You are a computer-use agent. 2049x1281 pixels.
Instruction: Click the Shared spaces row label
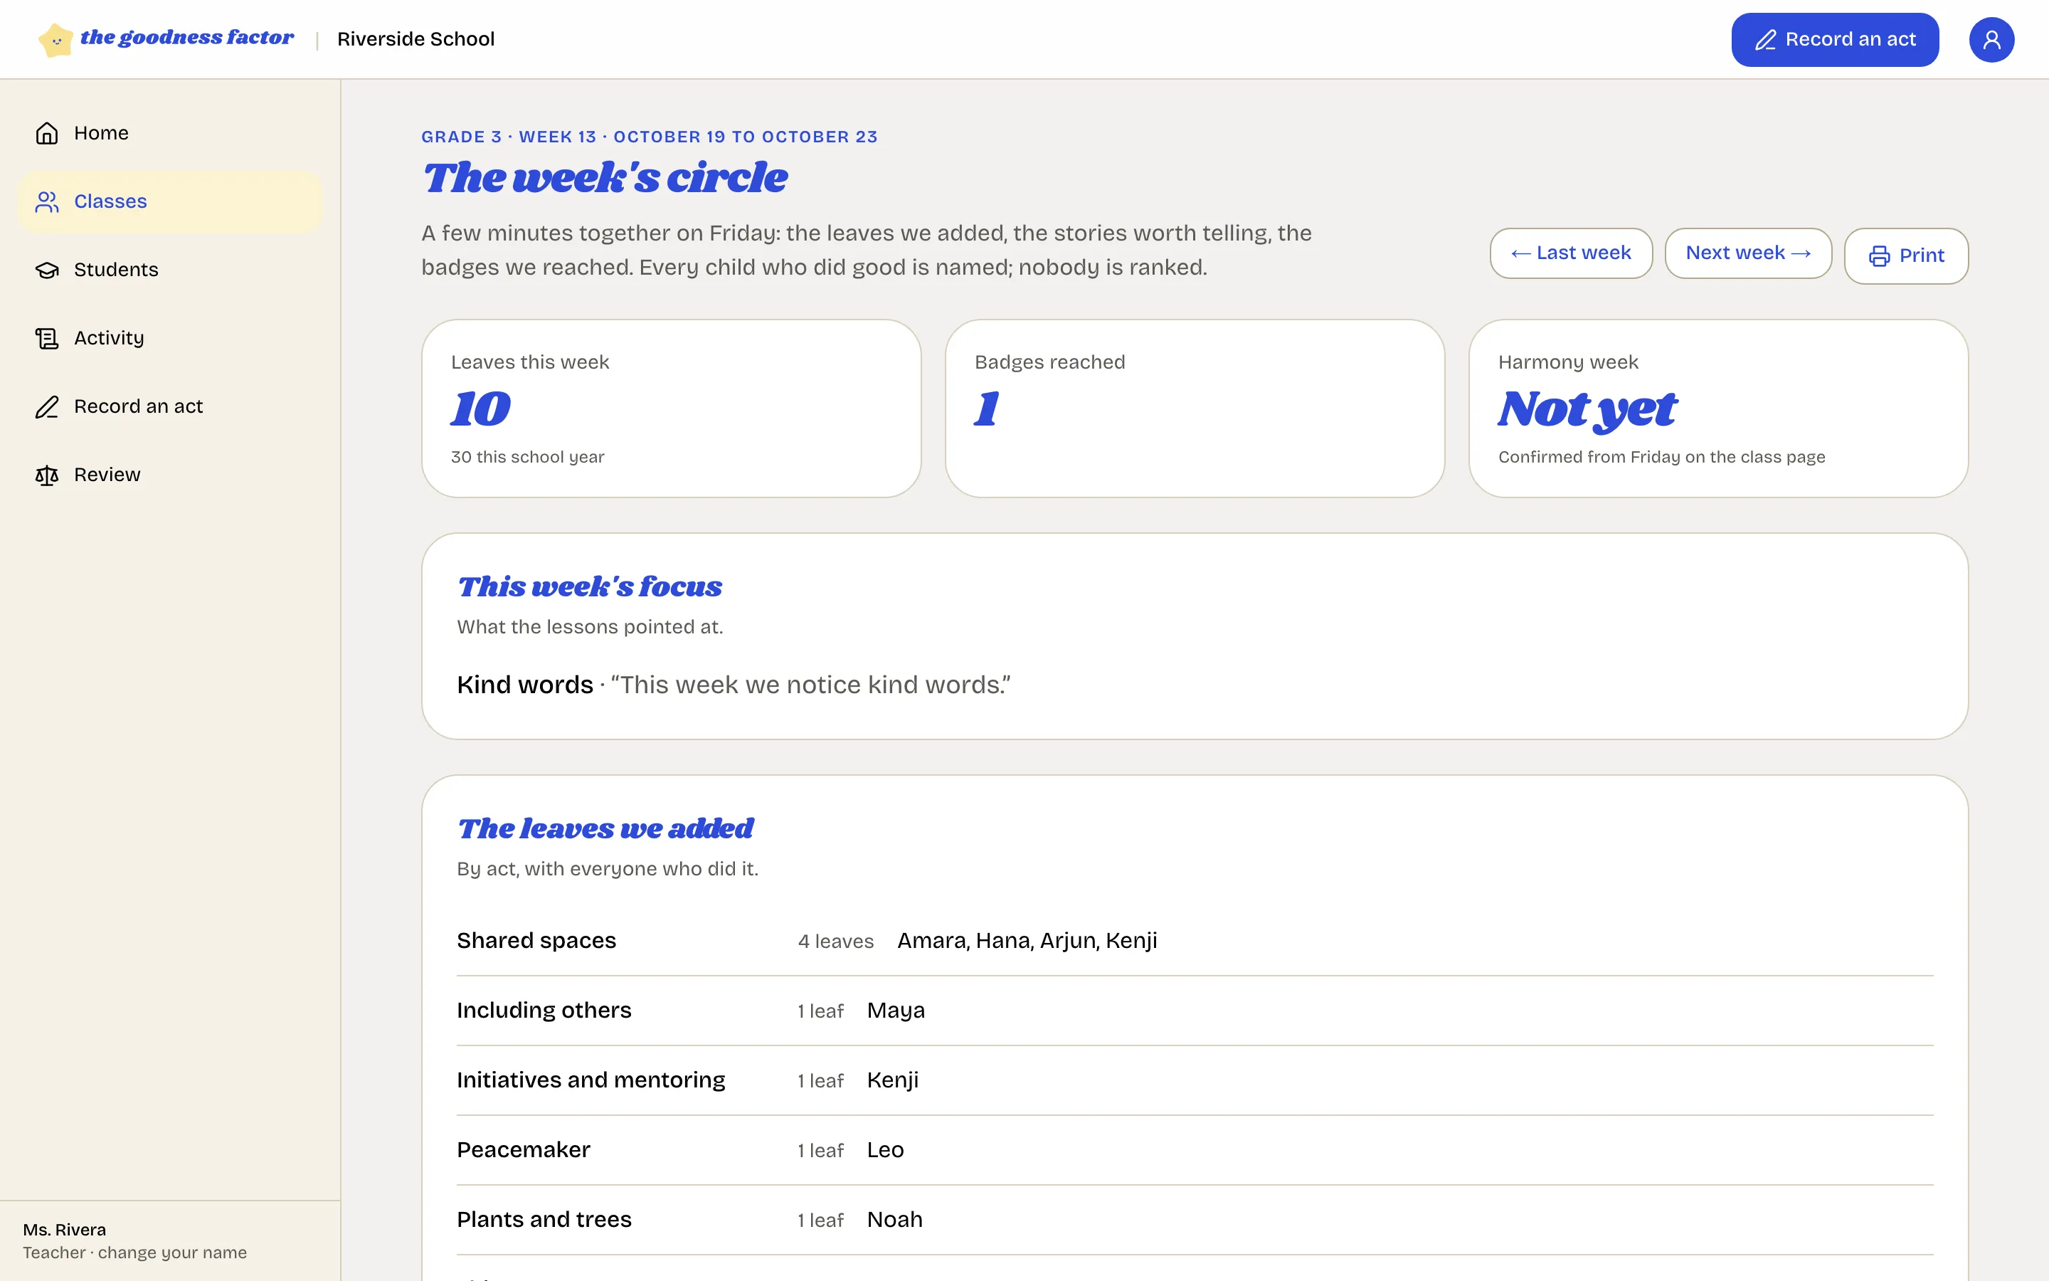click(x=536, y=940)
